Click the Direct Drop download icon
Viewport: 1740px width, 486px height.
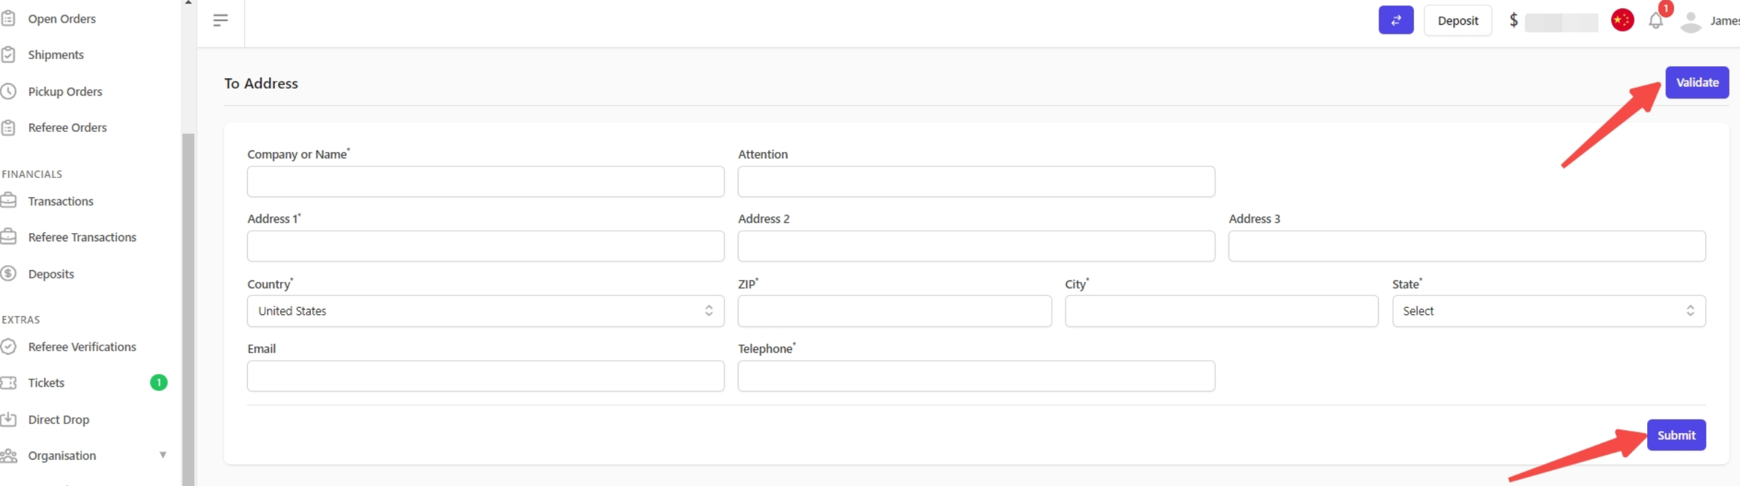click(x=8, y=419)
